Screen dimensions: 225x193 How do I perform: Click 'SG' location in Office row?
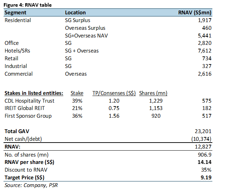pyautogui.click(x=68, y=43)
